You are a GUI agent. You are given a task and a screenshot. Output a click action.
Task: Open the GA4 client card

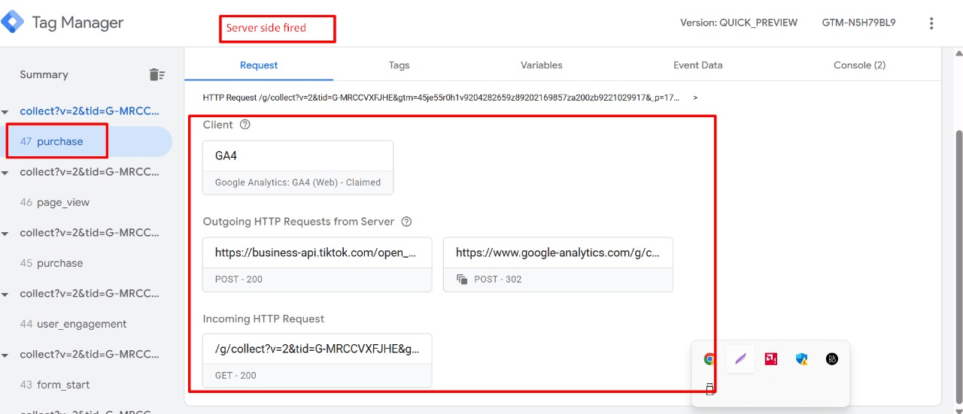pyautogui.click(x=298, y=168)
